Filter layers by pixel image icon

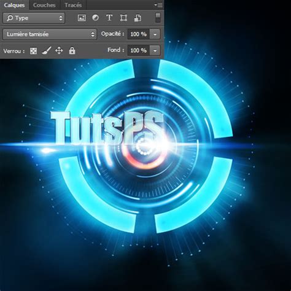pos(82,18)
